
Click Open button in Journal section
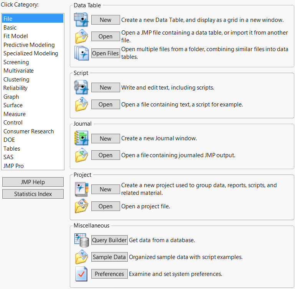105,155
